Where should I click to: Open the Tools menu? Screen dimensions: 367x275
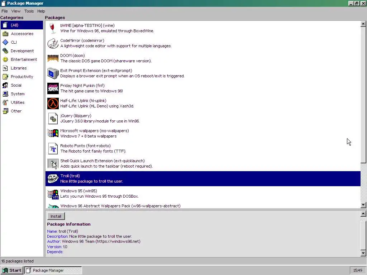pyautogui.click(x=29, y=11)
